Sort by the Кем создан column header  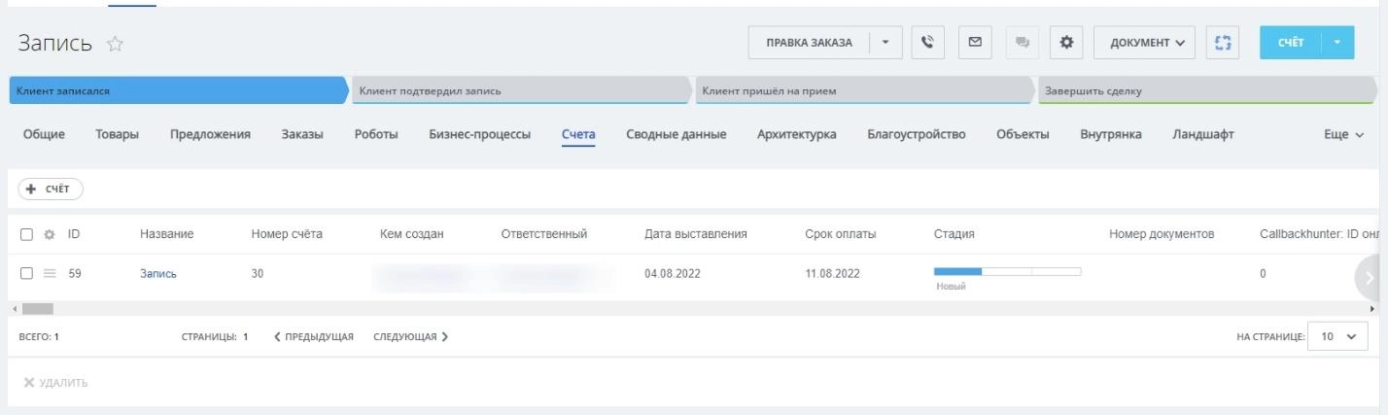412,234
